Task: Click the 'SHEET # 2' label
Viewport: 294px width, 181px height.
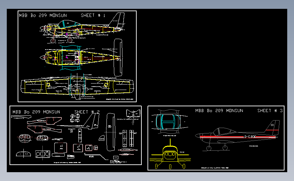Action: click(87, 112)
